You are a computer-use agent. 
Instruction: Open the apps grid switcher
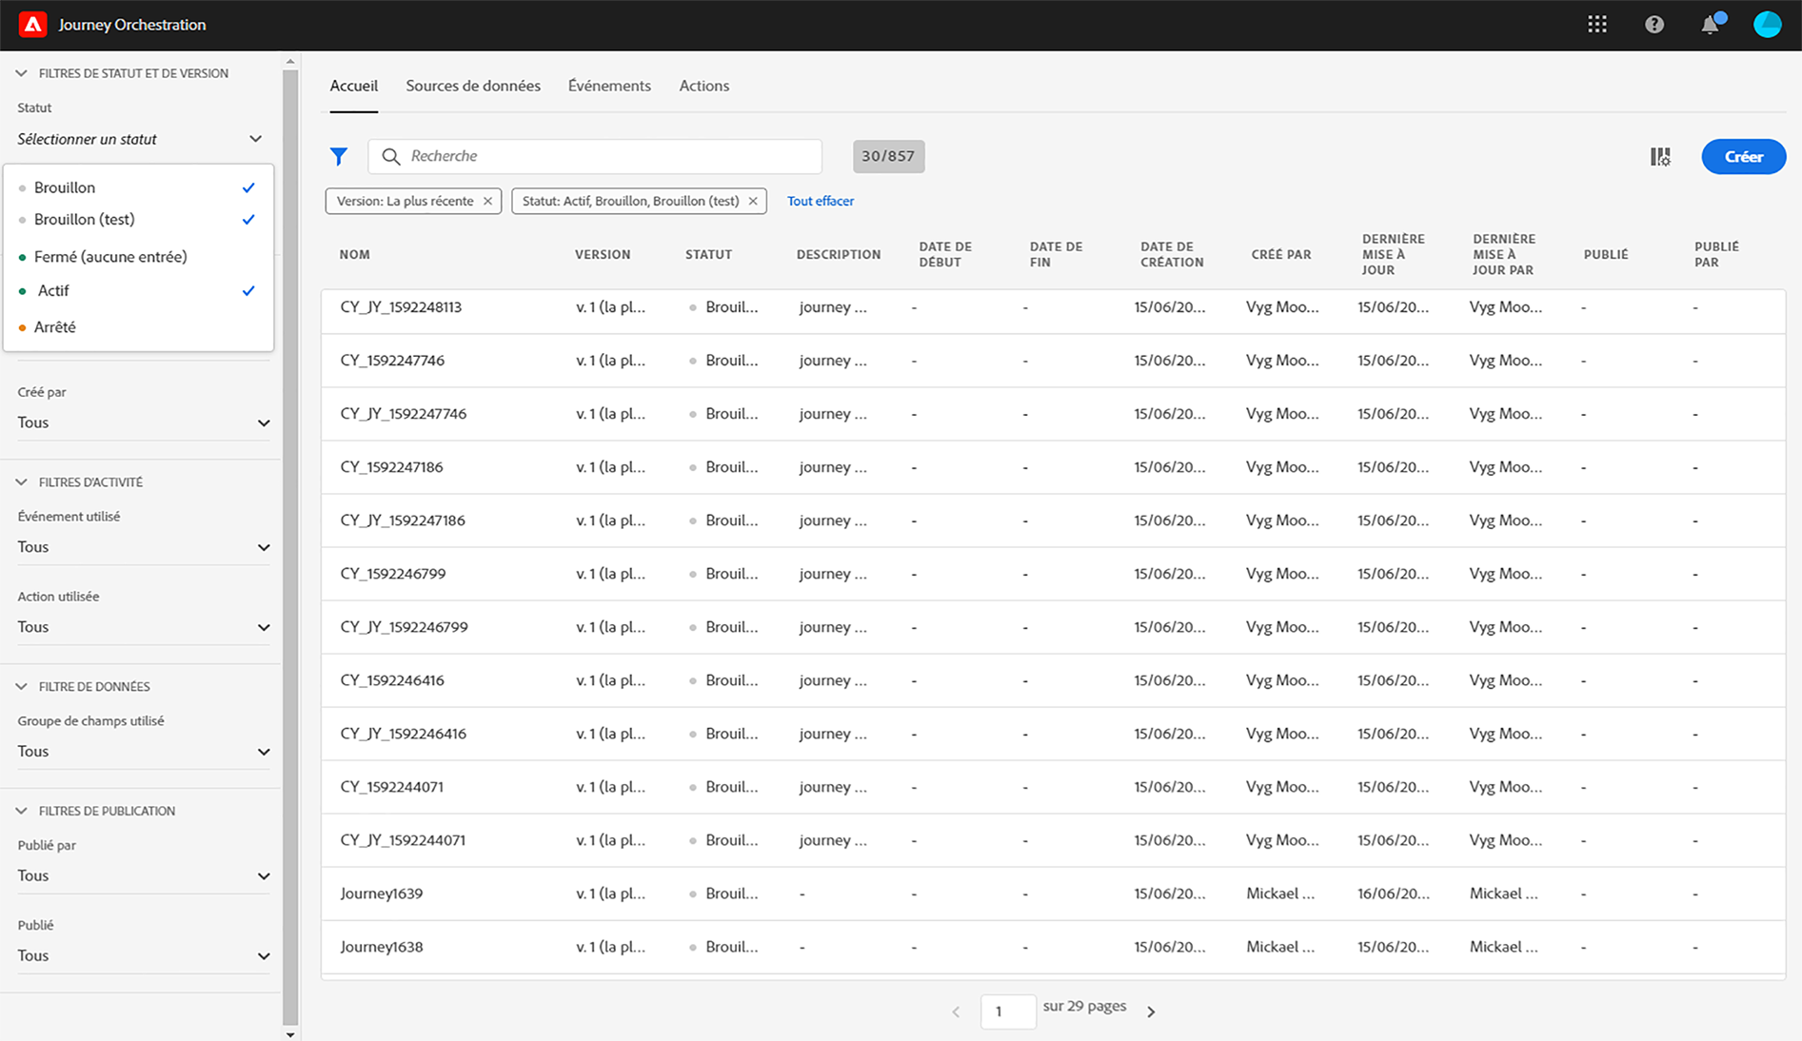pos(1597,25)
